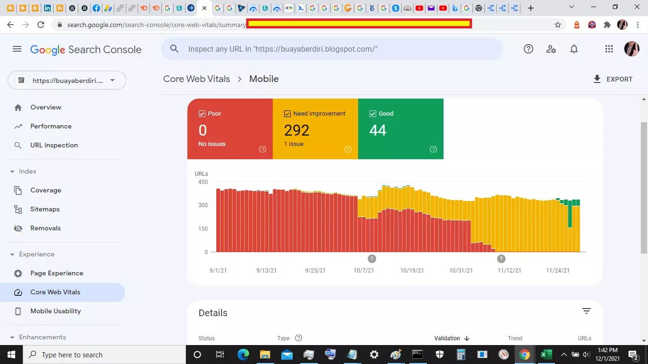
Task: Click the Status column header
Action: (207, 338)
